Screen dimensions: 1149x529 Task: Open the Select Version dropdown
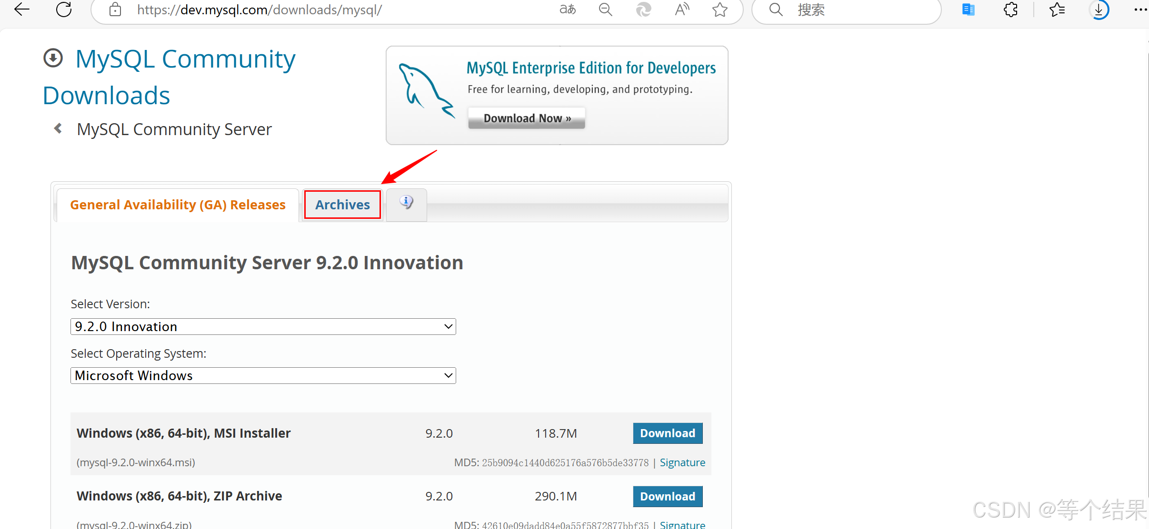pos(263,327)
